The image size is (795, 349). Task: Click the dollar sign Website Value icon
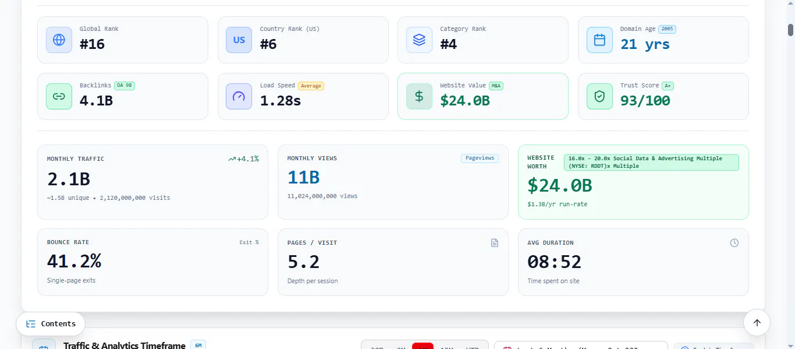pyautogui.click(x=419, y=97)
